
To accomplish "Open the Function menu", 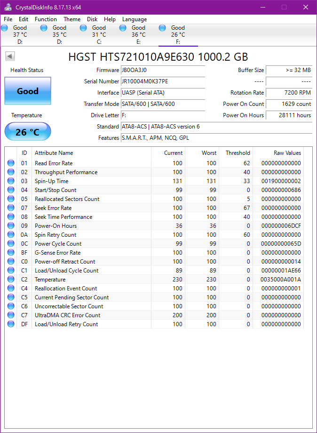I will pos(46,19).
